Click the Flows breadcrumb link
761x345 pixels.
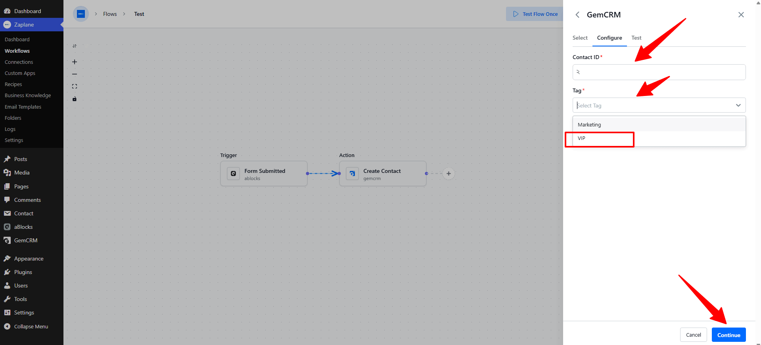[x=110, y=14]
